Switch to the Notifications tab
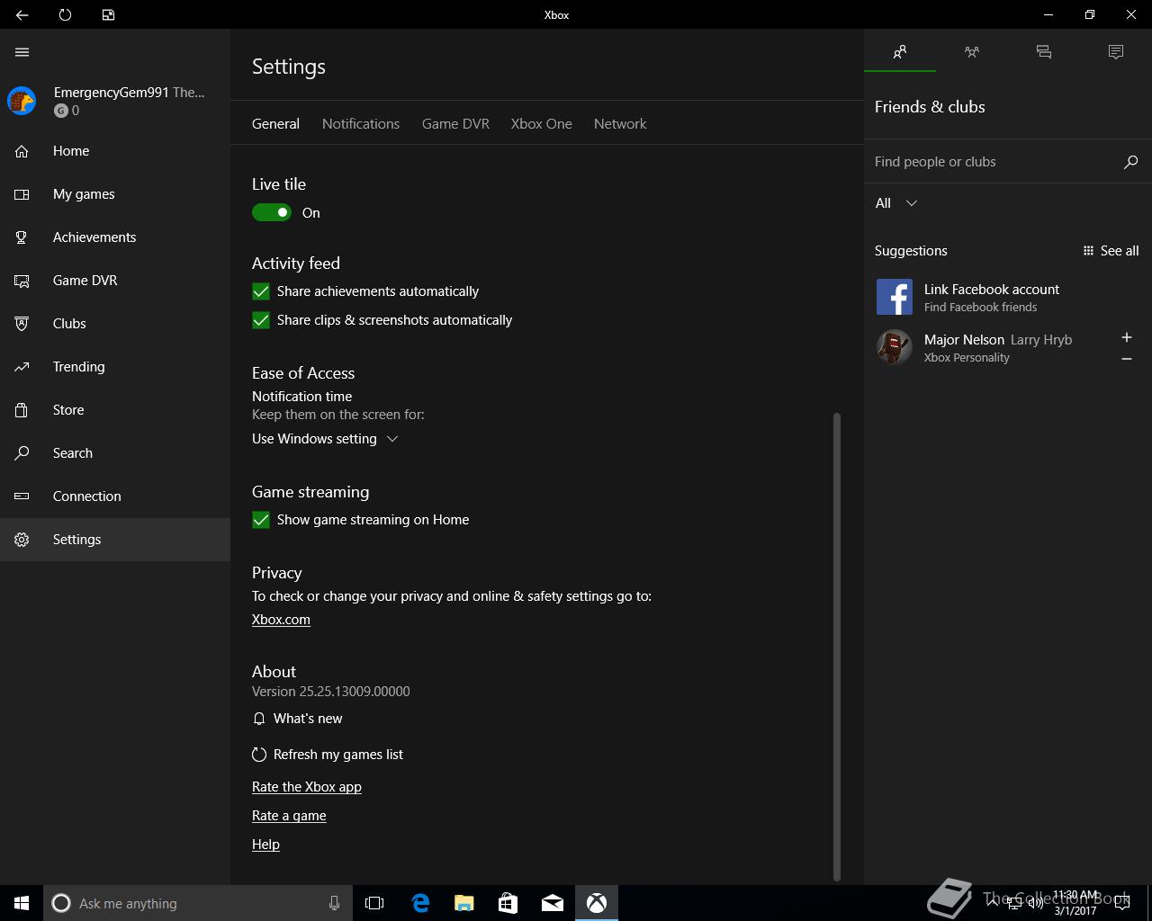This screenshot has height=921, width=1152. click(x=361, y=124)
